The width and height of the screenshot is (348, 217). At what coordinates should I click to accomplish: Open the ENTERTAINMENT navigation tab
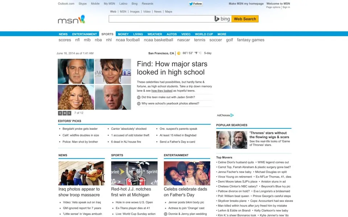[84, 34]
